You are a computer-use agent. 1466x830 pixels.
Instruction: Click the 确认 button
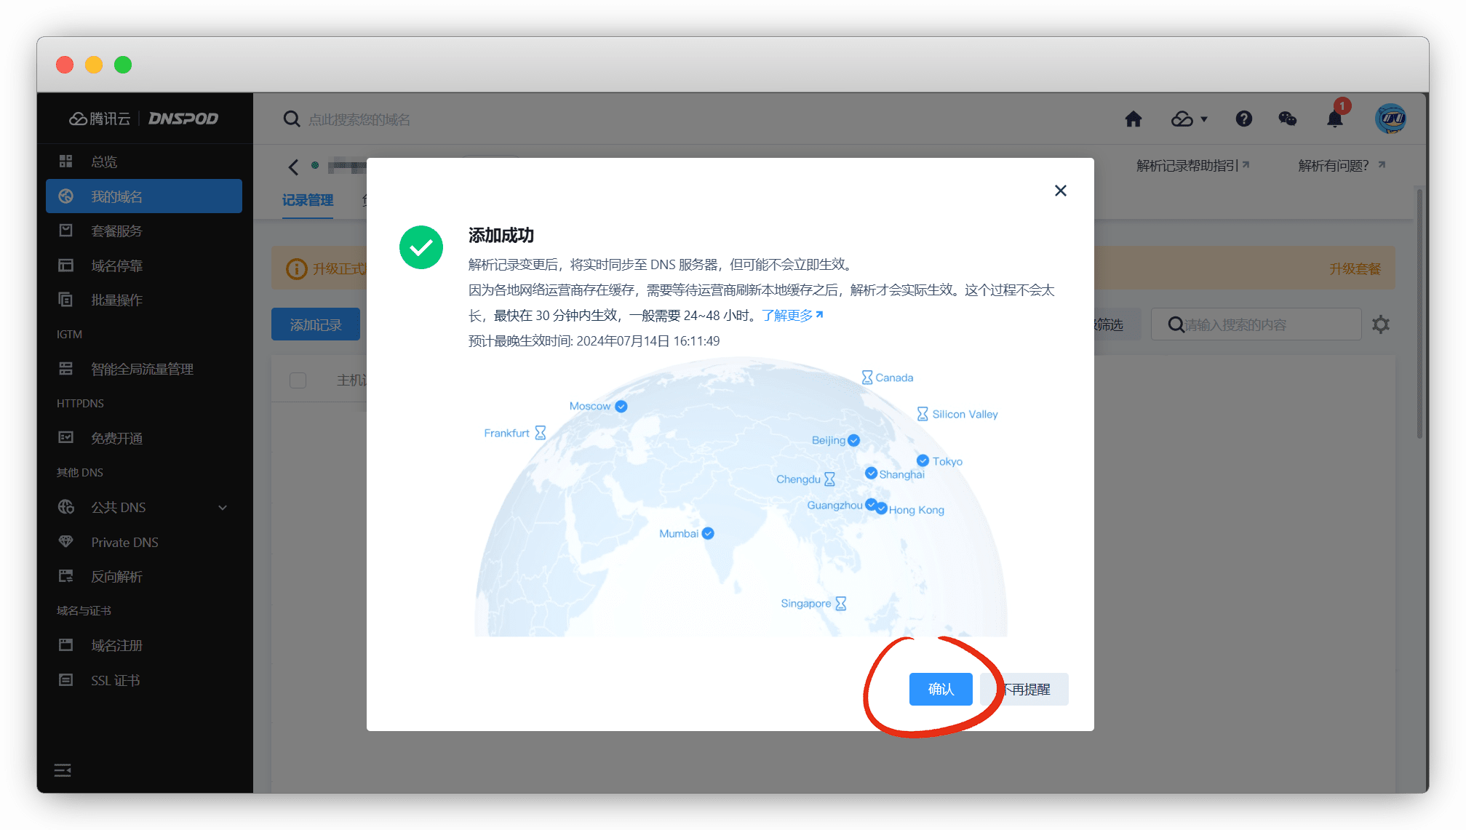(940, 689)
